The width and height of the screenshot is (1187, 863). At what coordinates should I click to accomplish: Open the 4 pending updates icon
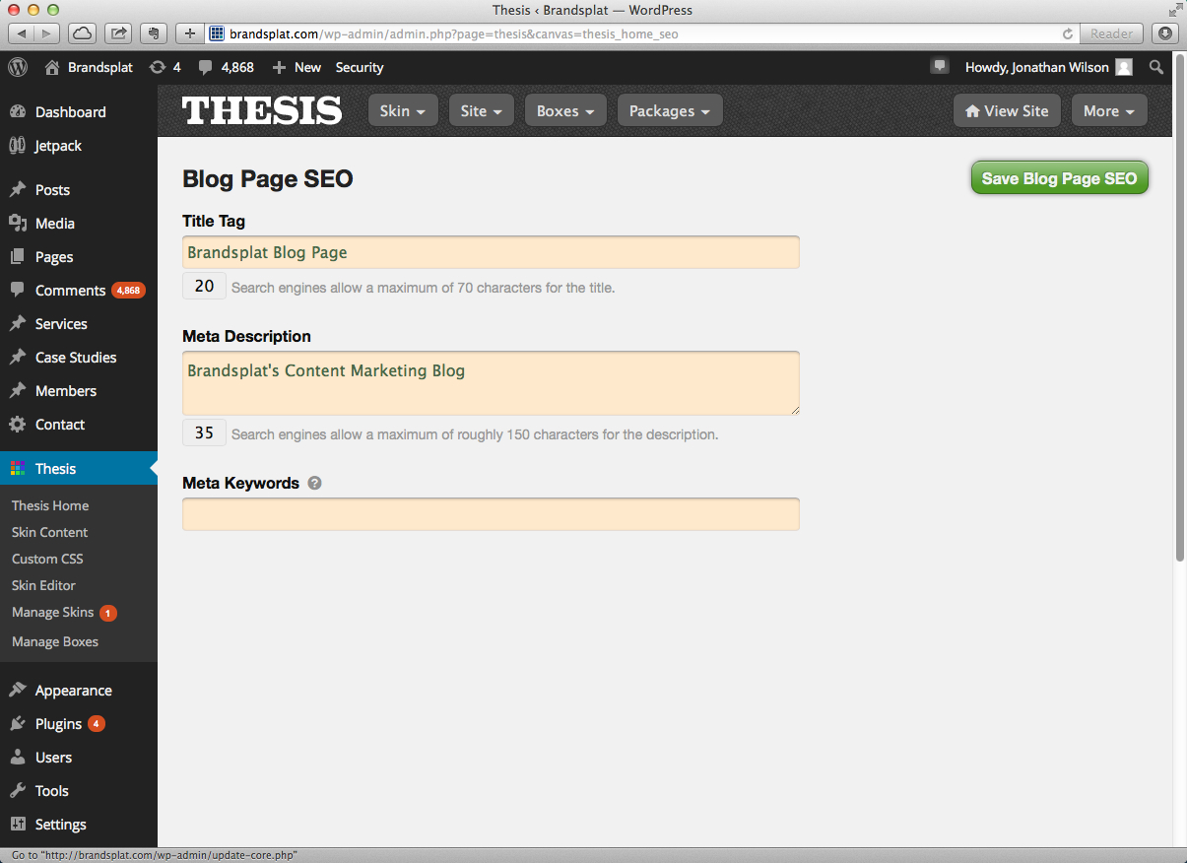(165, 67)
